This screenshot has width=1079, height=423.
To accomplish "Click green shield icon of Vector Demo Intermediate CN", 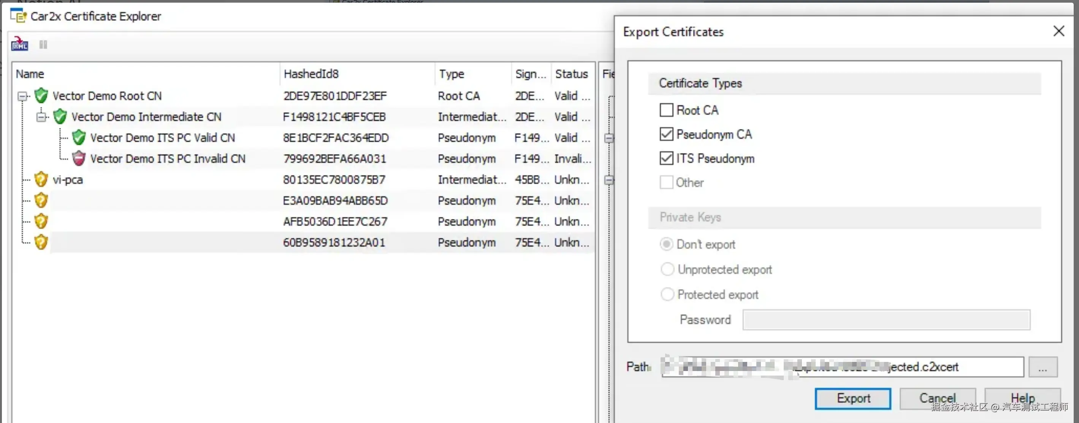I will click(x=60, y=116).
